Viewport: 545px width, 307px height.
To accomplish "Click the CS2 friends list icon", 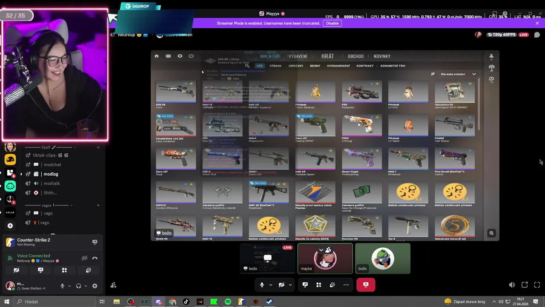I will click(491, 56).
